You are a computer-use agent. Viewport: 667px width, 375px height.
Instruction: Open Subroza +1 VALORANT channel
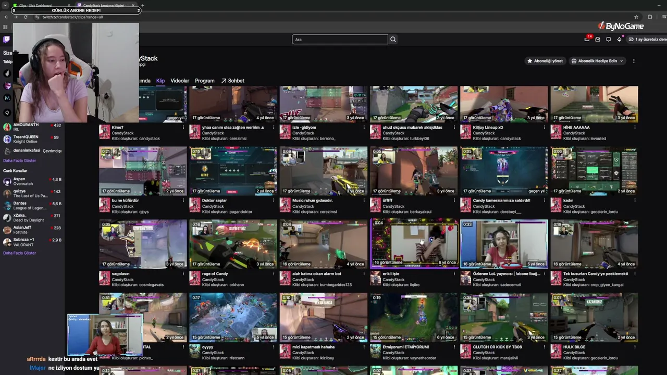click(x=32, y=242)
